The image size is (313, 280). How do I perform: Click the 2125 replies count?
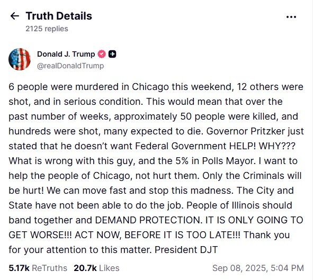click(x=47, y=29)
